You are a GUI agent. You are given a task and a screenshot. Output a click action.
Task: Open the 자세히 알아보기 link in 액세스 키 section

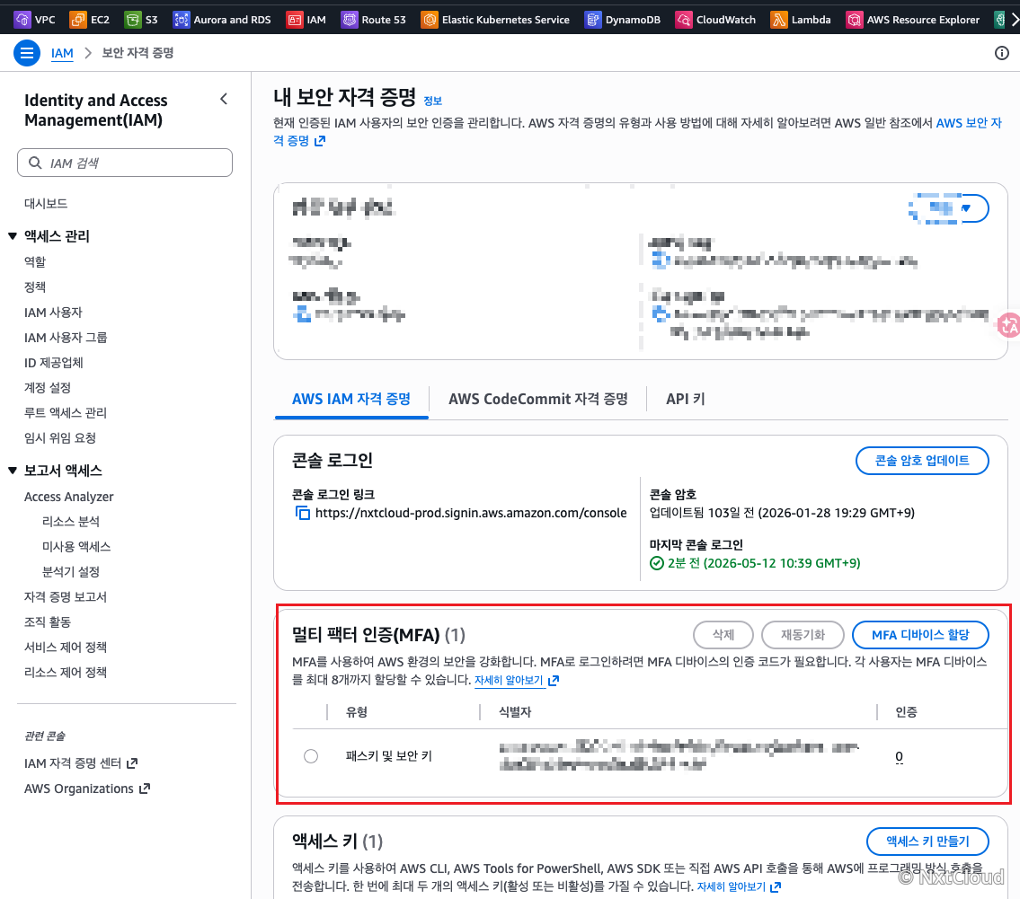pyautogui.click(x=739, y=886)
